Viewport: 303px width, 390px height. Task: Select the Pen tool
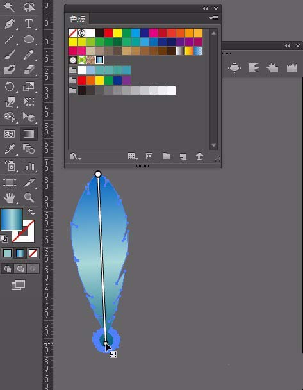[10, 24]
